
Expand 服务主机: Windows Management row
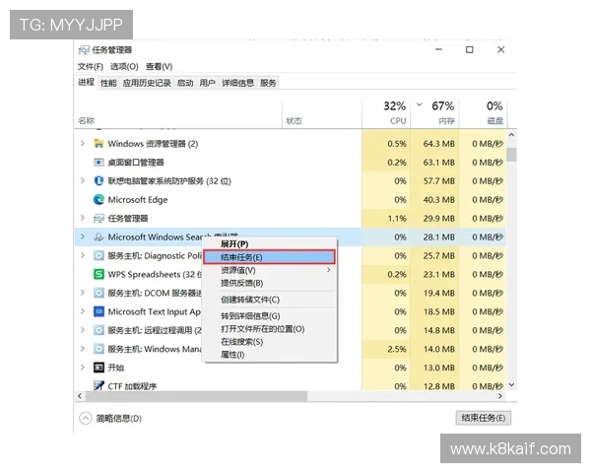(x=83, y=349)
